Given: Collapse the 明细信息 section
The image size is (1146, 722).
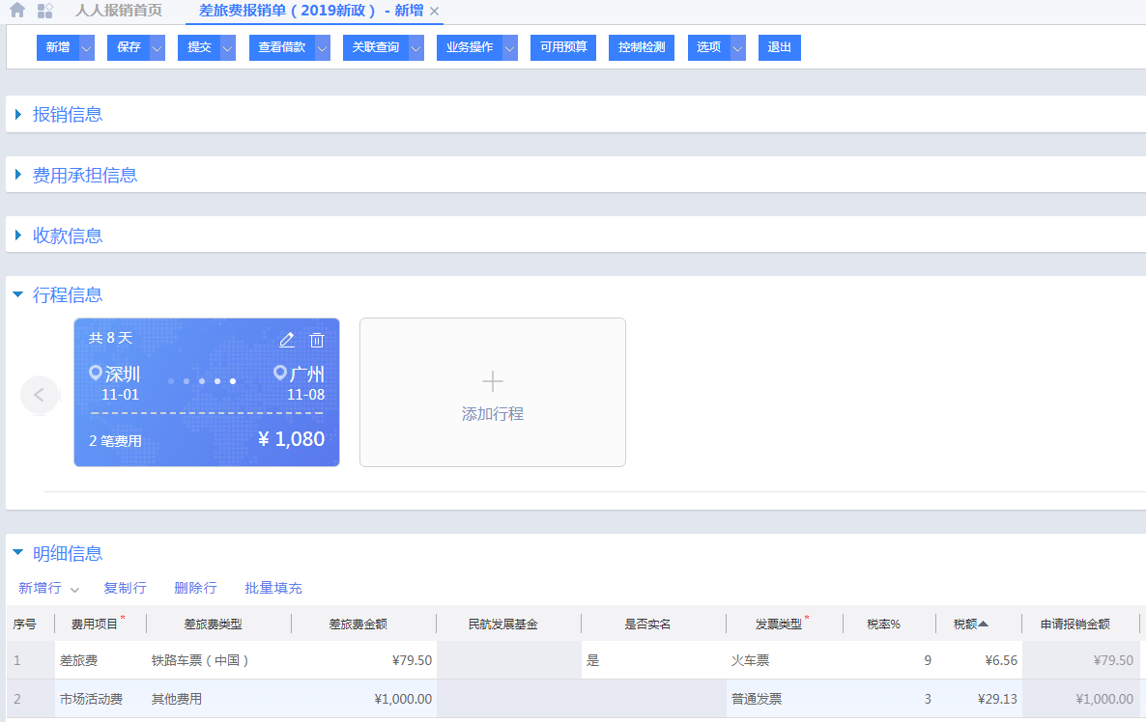Looking at the screenshot, I should pos(18,553).
